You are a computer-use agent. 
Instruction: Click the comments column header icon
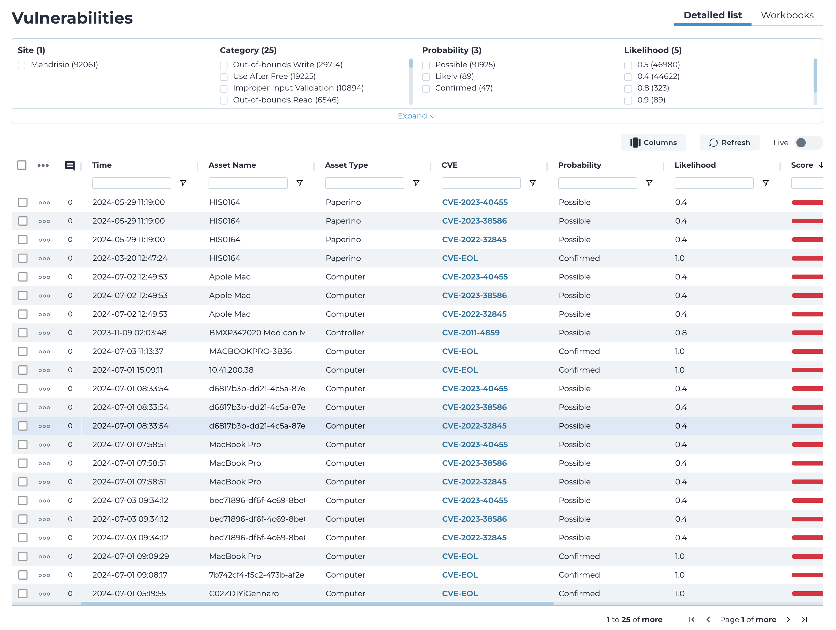click(70, 165)
